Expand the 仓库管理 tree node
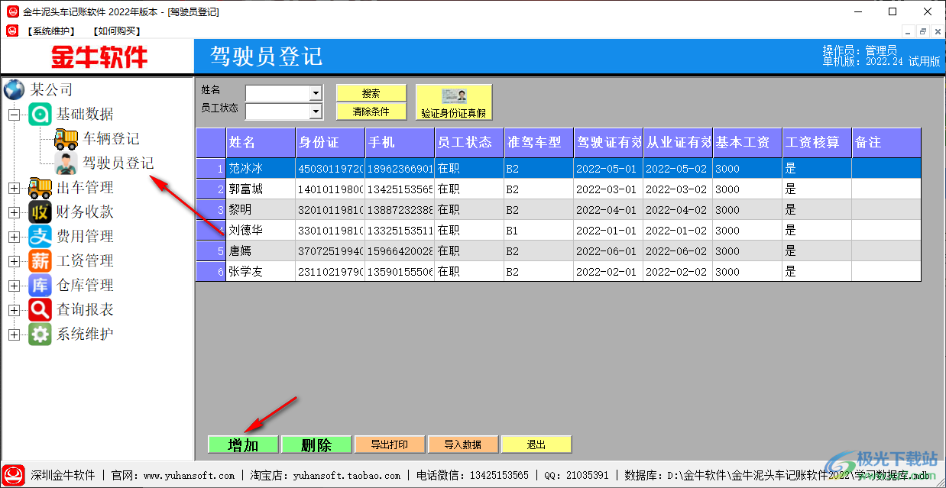Viewport: 946px width, 488px height. click(x=14, y=286)
